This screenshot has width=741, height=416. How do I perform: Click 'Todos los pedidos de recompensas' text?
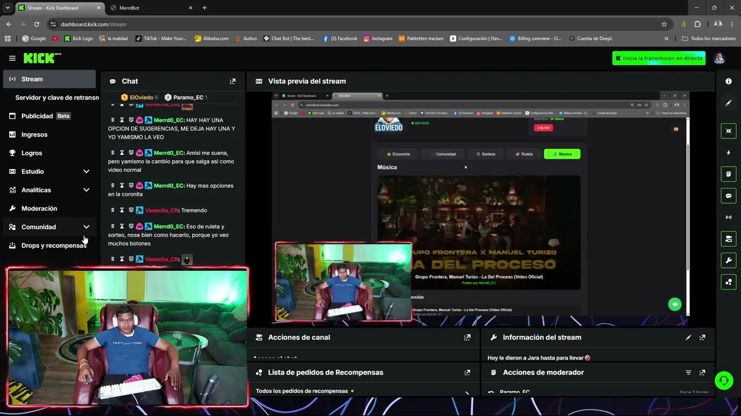(302, 391)
